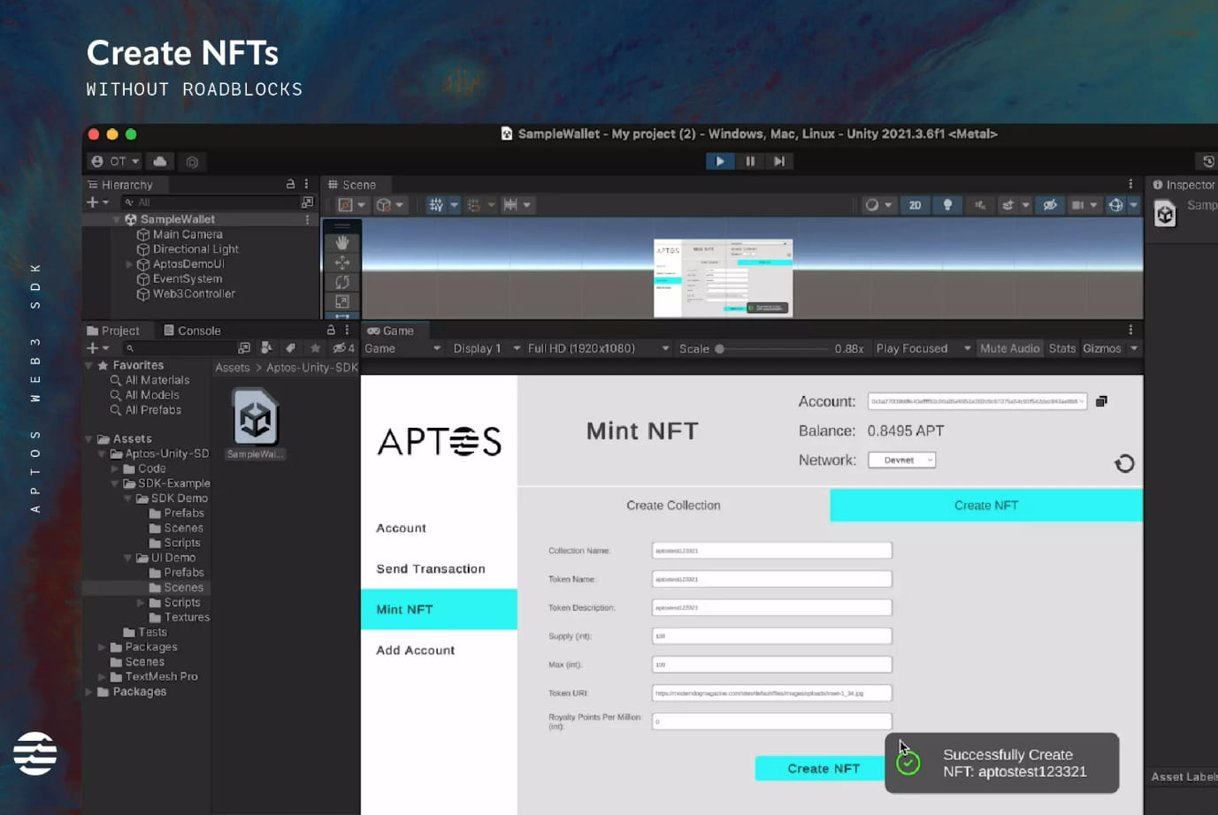Screen dimensions: 1218x815
Task: Open account OT dropdown
Action: point(116,161)
